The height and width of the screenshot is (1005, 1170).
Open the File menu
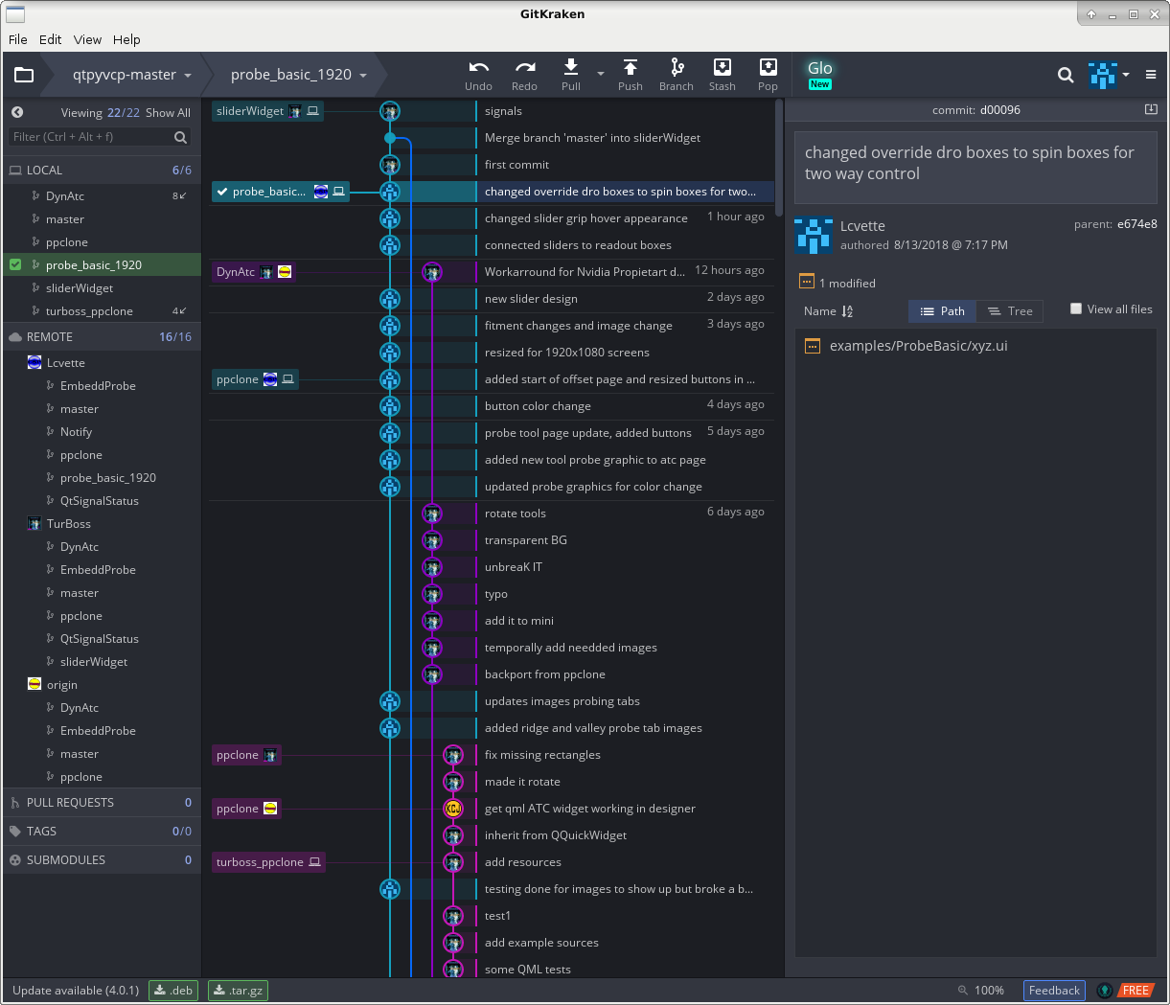18,39
